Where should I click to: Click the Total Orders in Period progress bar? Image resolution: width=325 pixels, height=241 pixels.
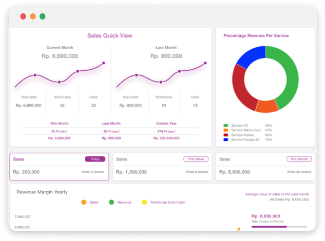pos(279,227)
